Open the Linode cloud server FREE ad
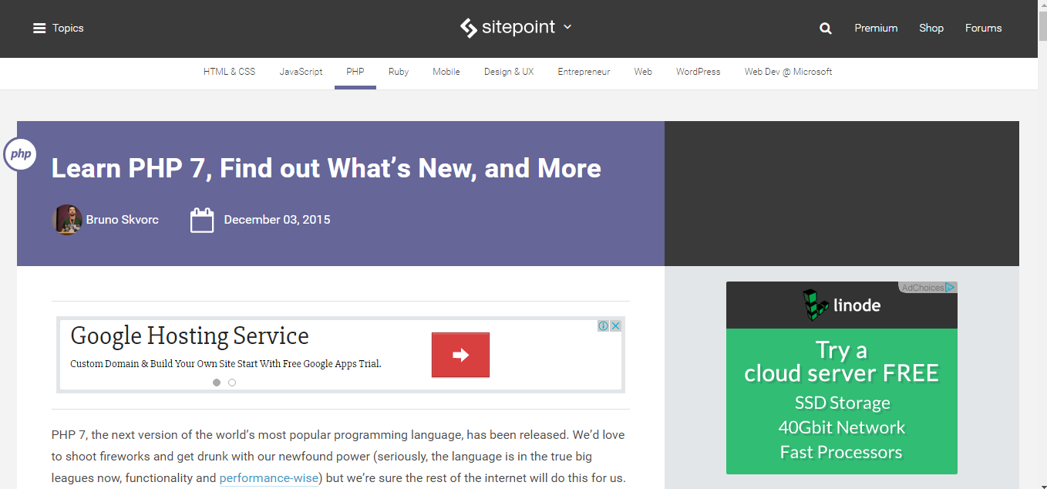Image resolution: width=1047 pixels, height=489 pixels. 842,401
